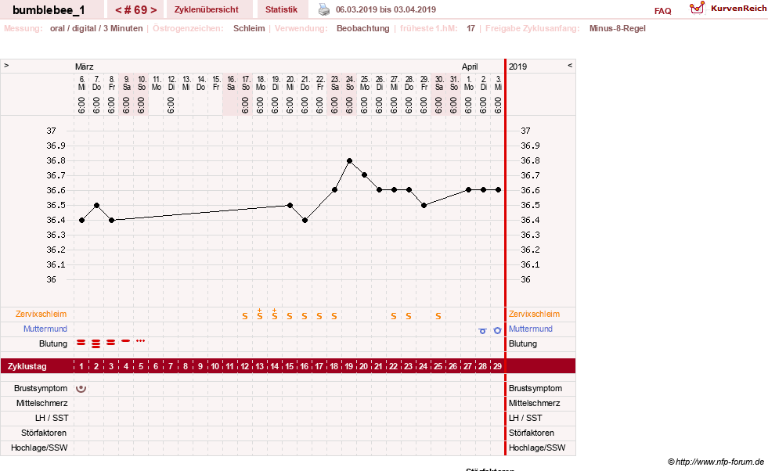Select the 36.6 temperature point on 3. April
Image resolution: width=768 pixels, height=471 pixels.
click(x=498, y=190)
